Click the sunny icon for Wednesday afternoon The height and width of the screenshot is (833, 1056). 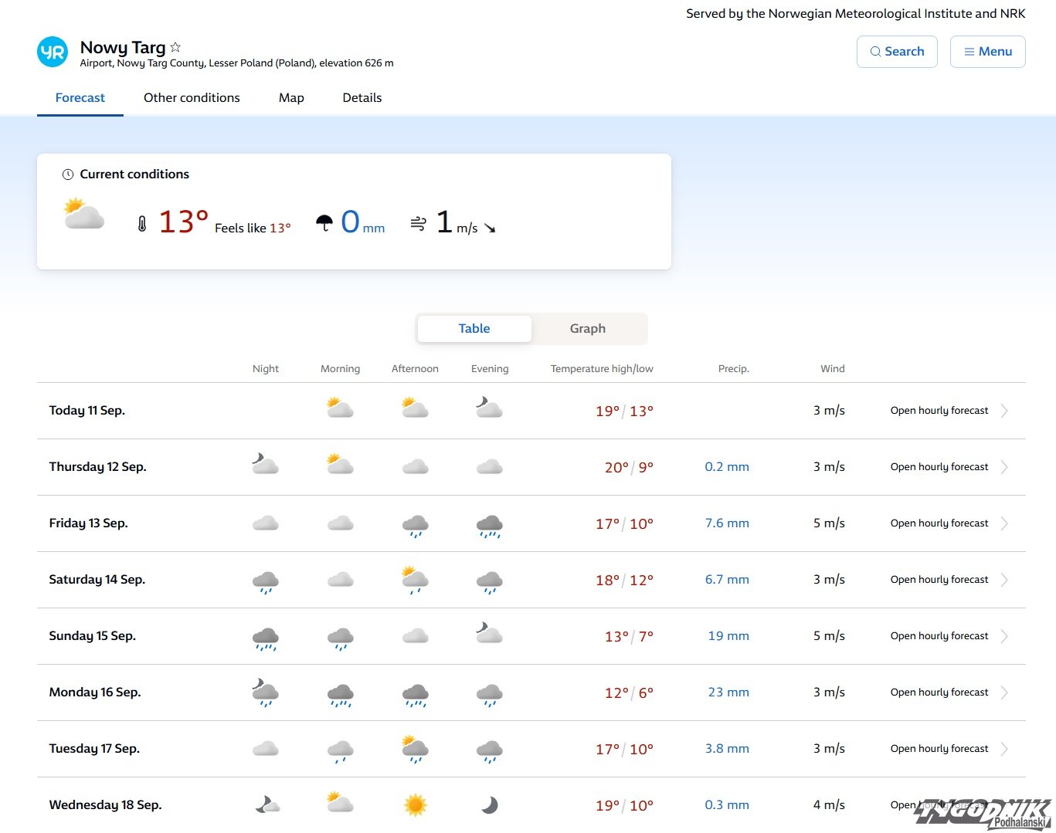415,805
